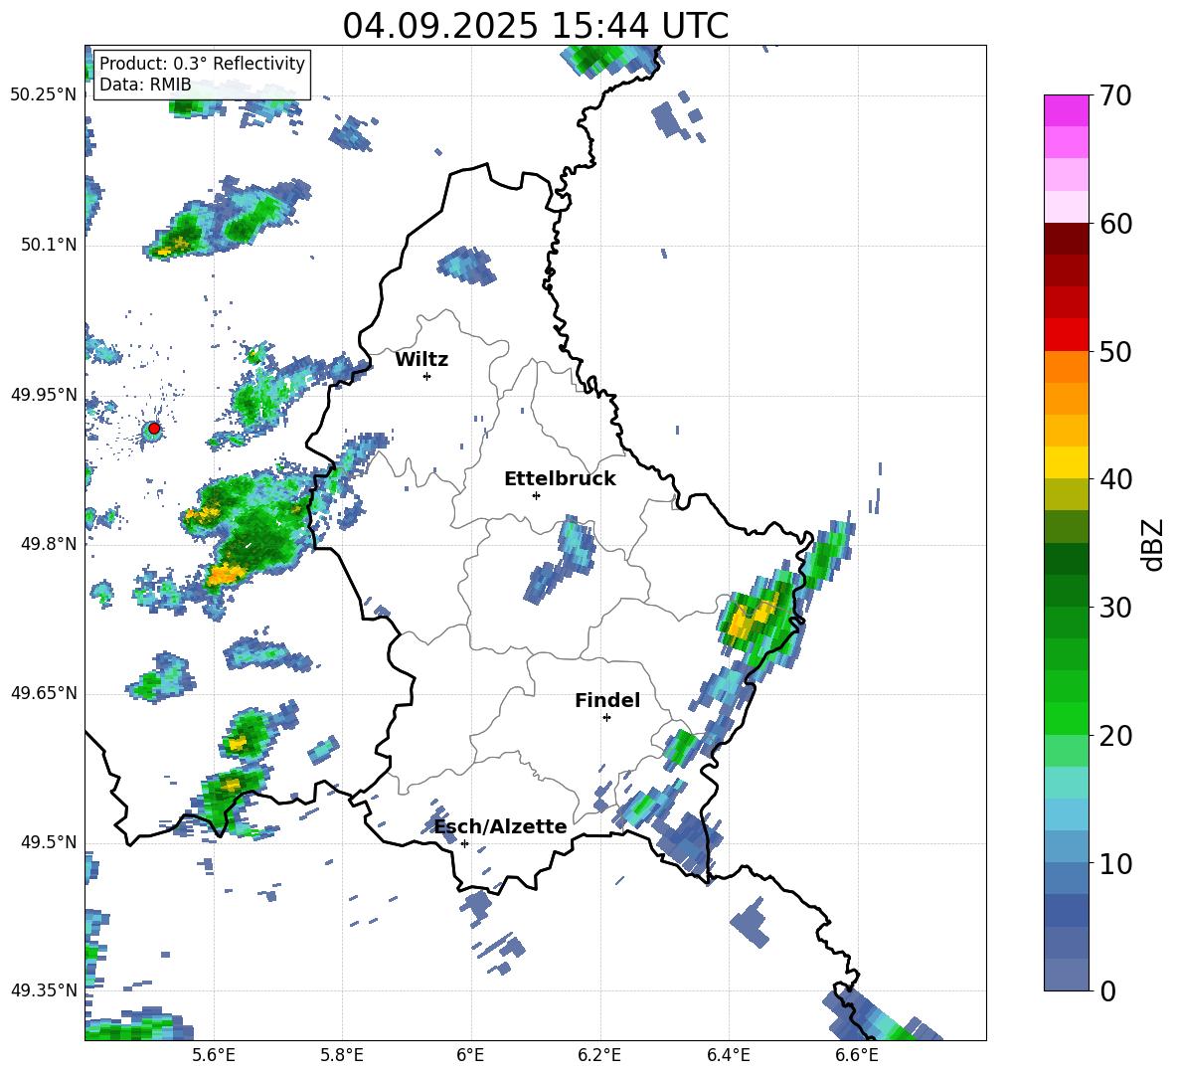This screenshot has height=1075, width=1177.
Task: Click the 50.1°N latitude label
Action: pos(48,245)
